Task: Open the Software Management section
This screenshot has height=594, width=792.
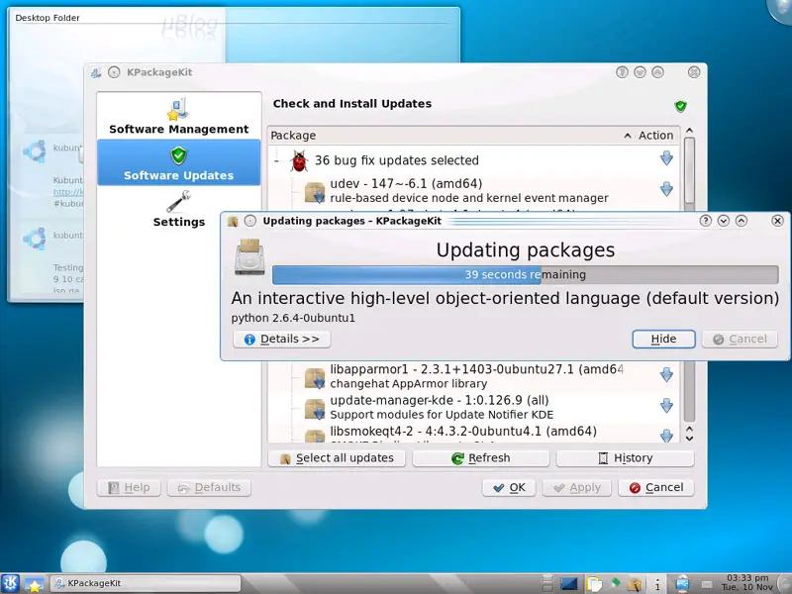Action: (179, 117)
